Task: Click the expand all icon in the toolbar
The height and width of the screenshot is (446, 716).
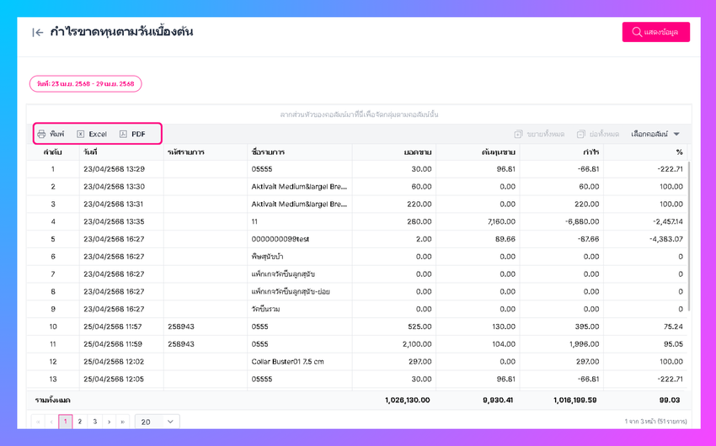Action: click(x=518, y=134)
